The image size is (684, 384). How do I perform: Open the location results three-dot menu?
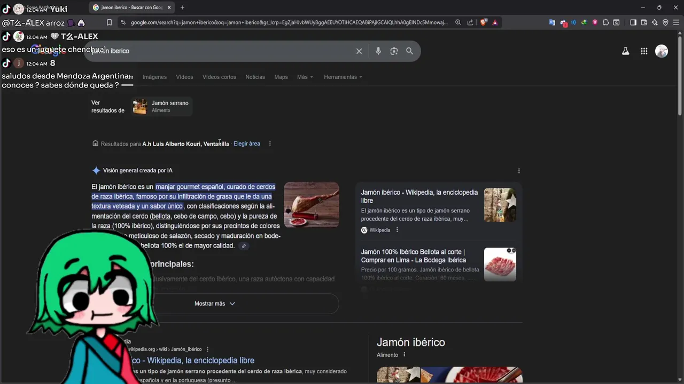pyautogui.click(x=270, y=143)
